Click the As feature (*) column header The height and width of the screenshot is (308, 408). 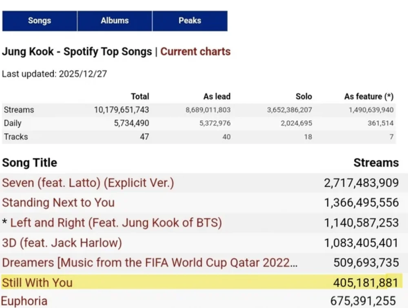[x=368, y=97]
